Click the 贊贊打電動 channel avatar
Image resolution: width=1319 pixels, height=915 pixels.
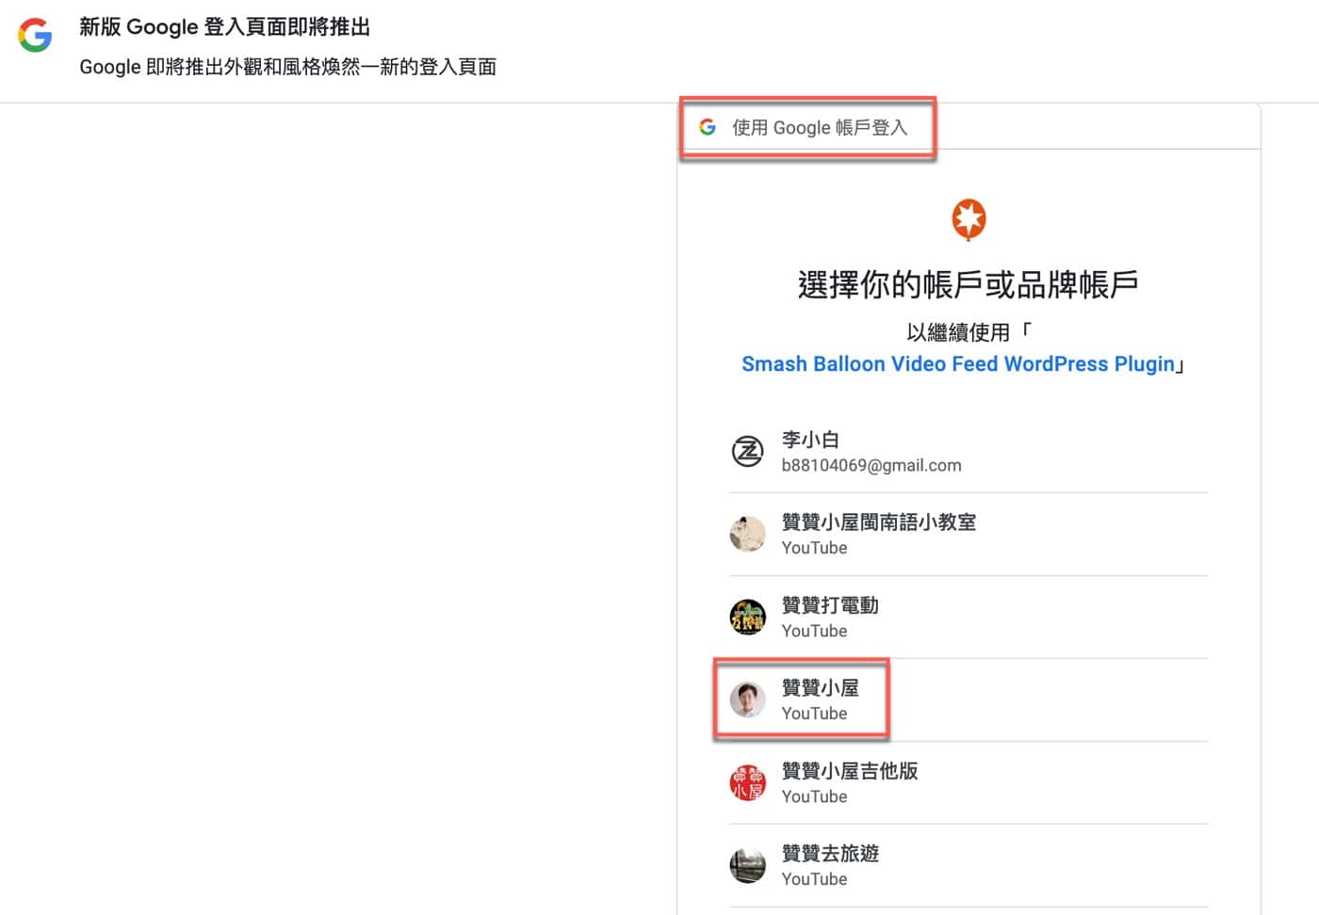(748, 617)
